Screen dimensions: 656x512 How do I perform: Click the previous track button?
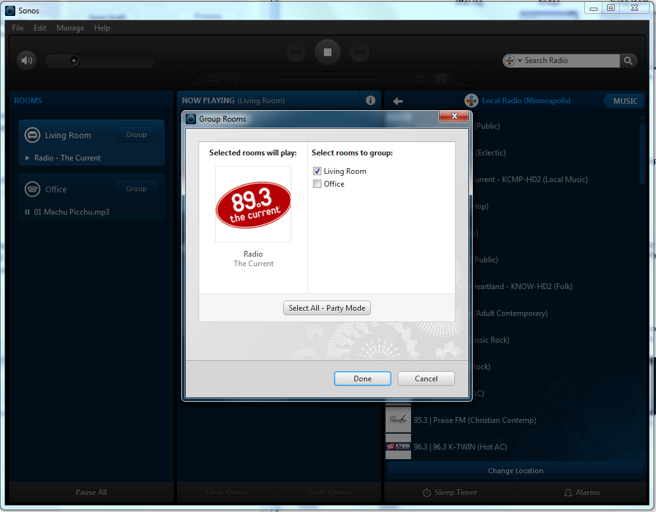pyautogui.click(x=296, y=52)
